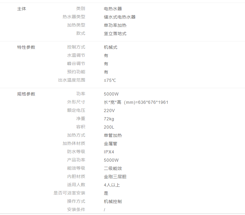245x215 pixels.
Task: Click the 特性参数 section heading
Action: click(26, 47)
